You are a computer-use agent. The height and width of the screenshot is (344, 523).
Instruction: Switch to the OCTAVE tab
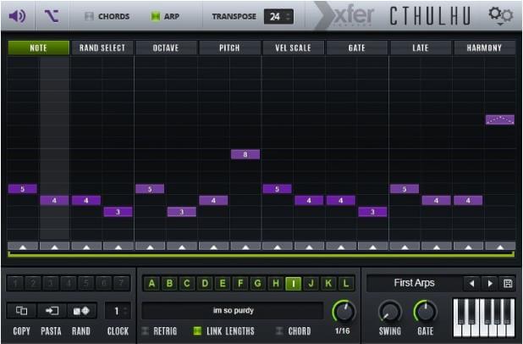pos(166,47)
